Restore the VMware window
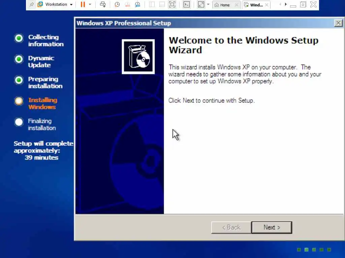This screenshot has height=258, width=345. point(303,5)
